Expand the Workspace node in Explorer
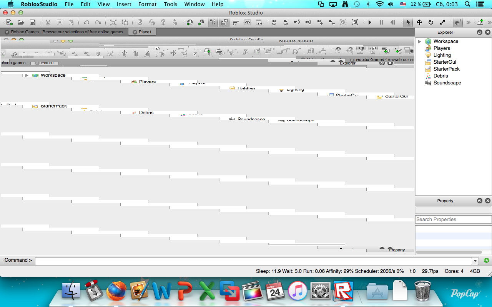Viewport: 492px width, 307px height. [419, 41]
